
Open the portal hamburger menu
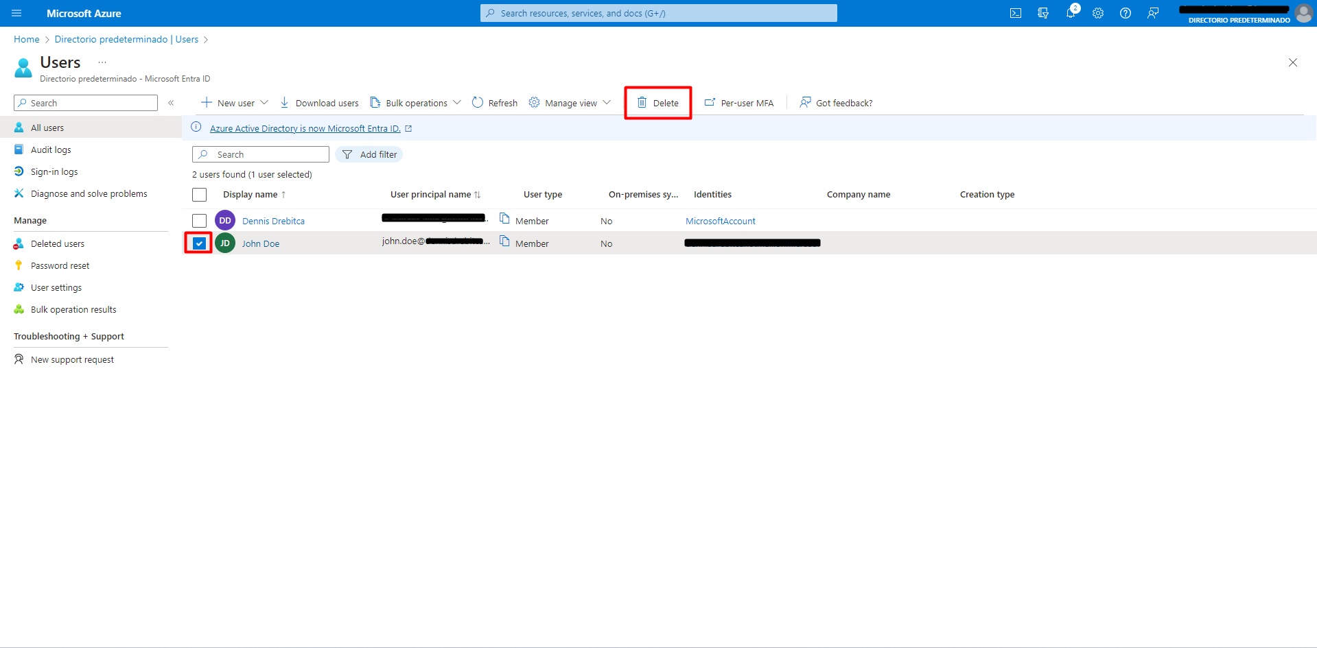(x=16, y=13)
